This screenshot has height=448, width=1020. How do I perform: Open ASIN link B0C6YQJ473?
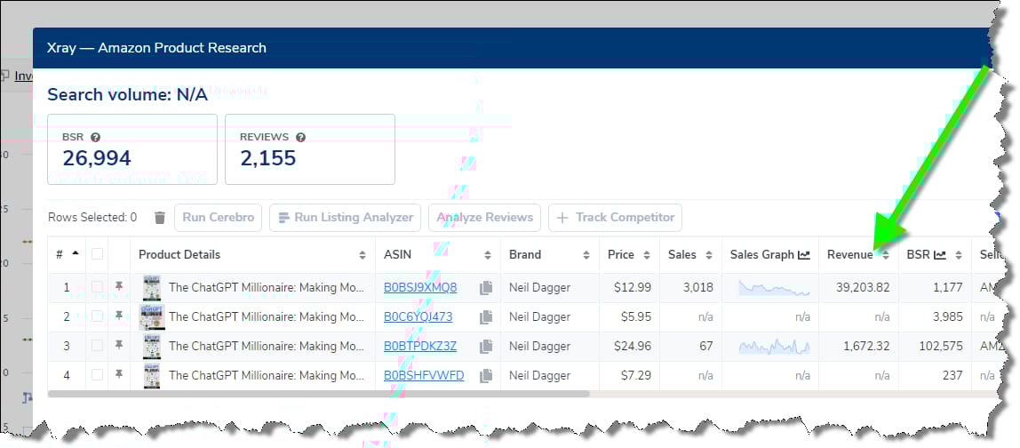point(418,317)
